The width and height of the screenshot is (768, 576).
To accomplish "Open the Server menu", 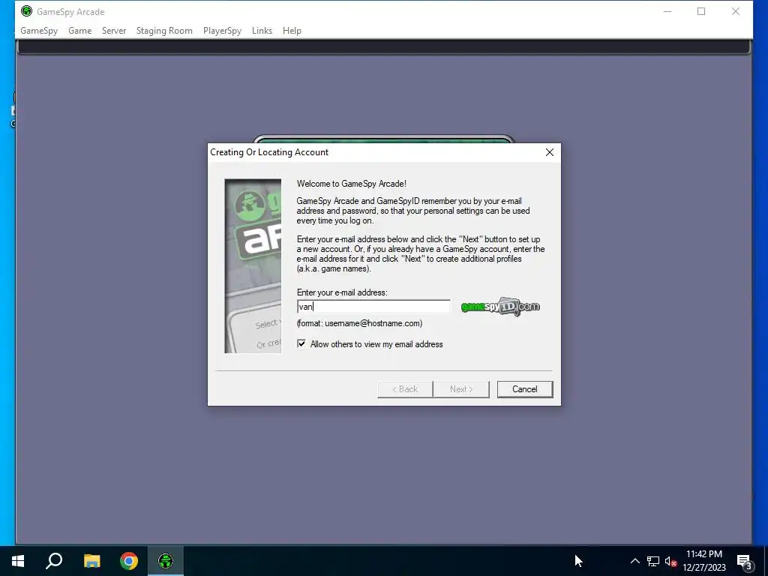I will coord(114,30).
